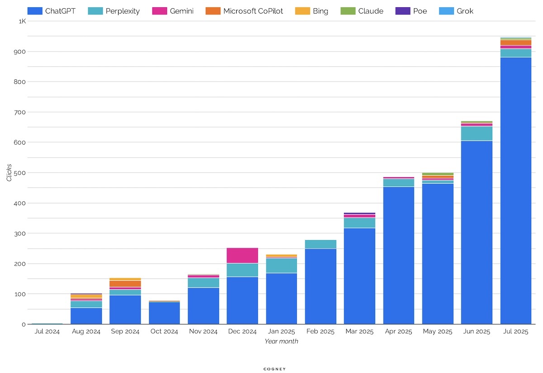Click the Jan 2025 axis label
Image resolution: width=543 pixels, height=373 pixels.
click(282, 332)
